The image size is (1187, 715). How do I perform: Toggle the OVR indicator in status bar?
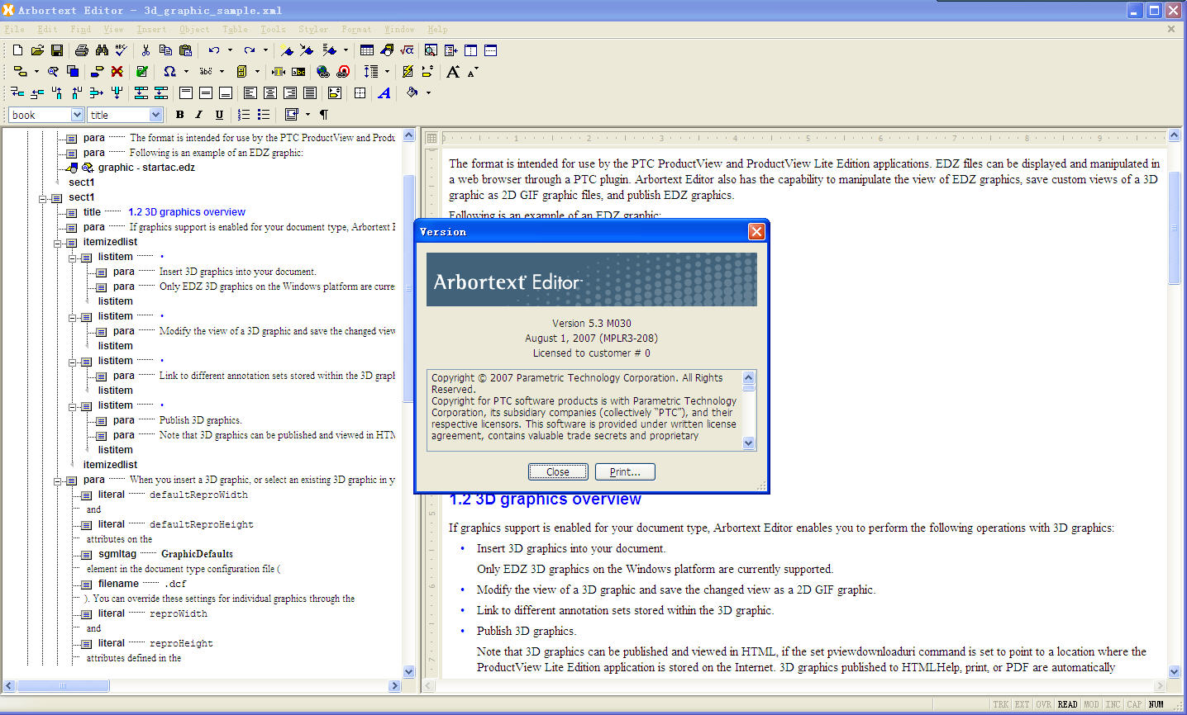point(1044,704)
